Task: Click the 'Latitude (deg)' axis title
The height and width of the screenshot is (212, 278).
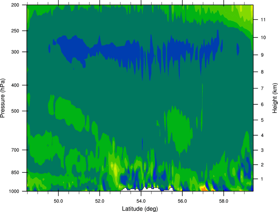Action: 140,209
